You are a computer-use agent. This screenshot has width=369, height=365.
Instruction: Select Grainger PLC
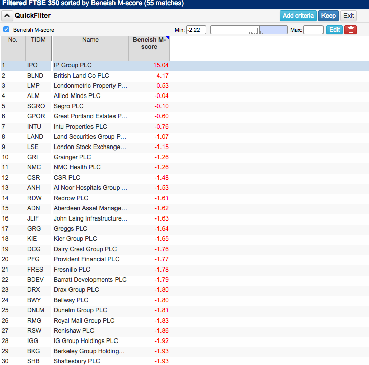point(72,157)
